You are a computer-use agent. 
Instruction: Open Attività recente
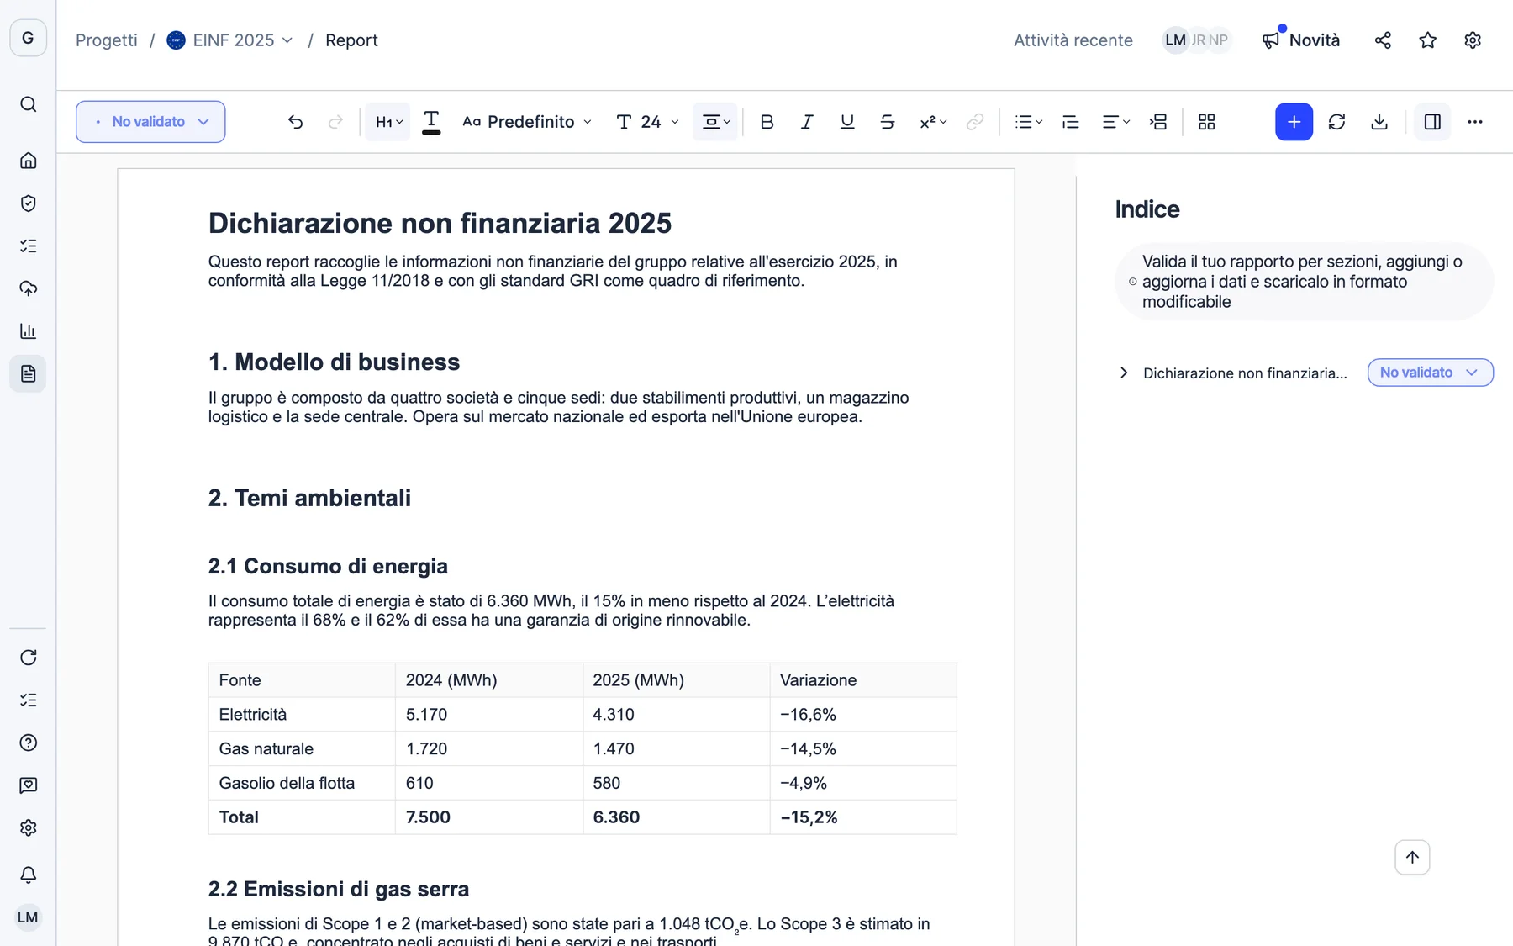(1073, 40)
